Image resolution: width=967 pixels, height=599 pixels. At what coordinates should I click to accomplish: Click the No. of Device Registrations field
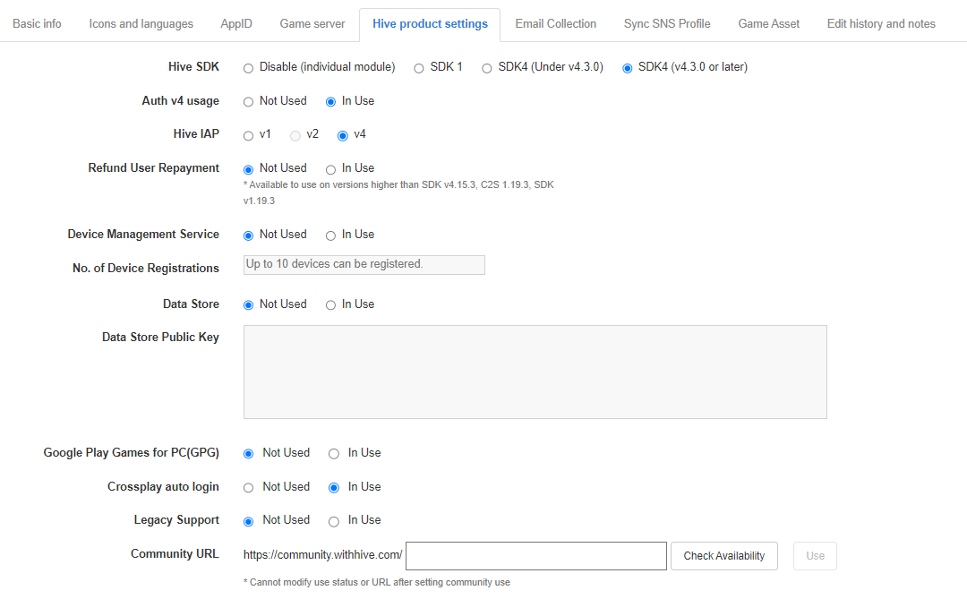coord(364,265)
